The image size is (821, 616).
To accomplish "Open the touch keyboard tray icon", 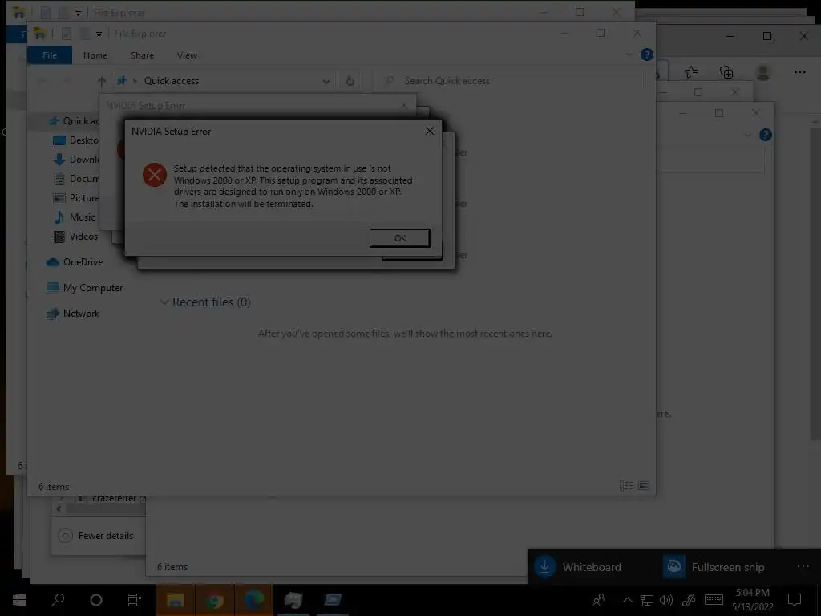I will (714, 600).
